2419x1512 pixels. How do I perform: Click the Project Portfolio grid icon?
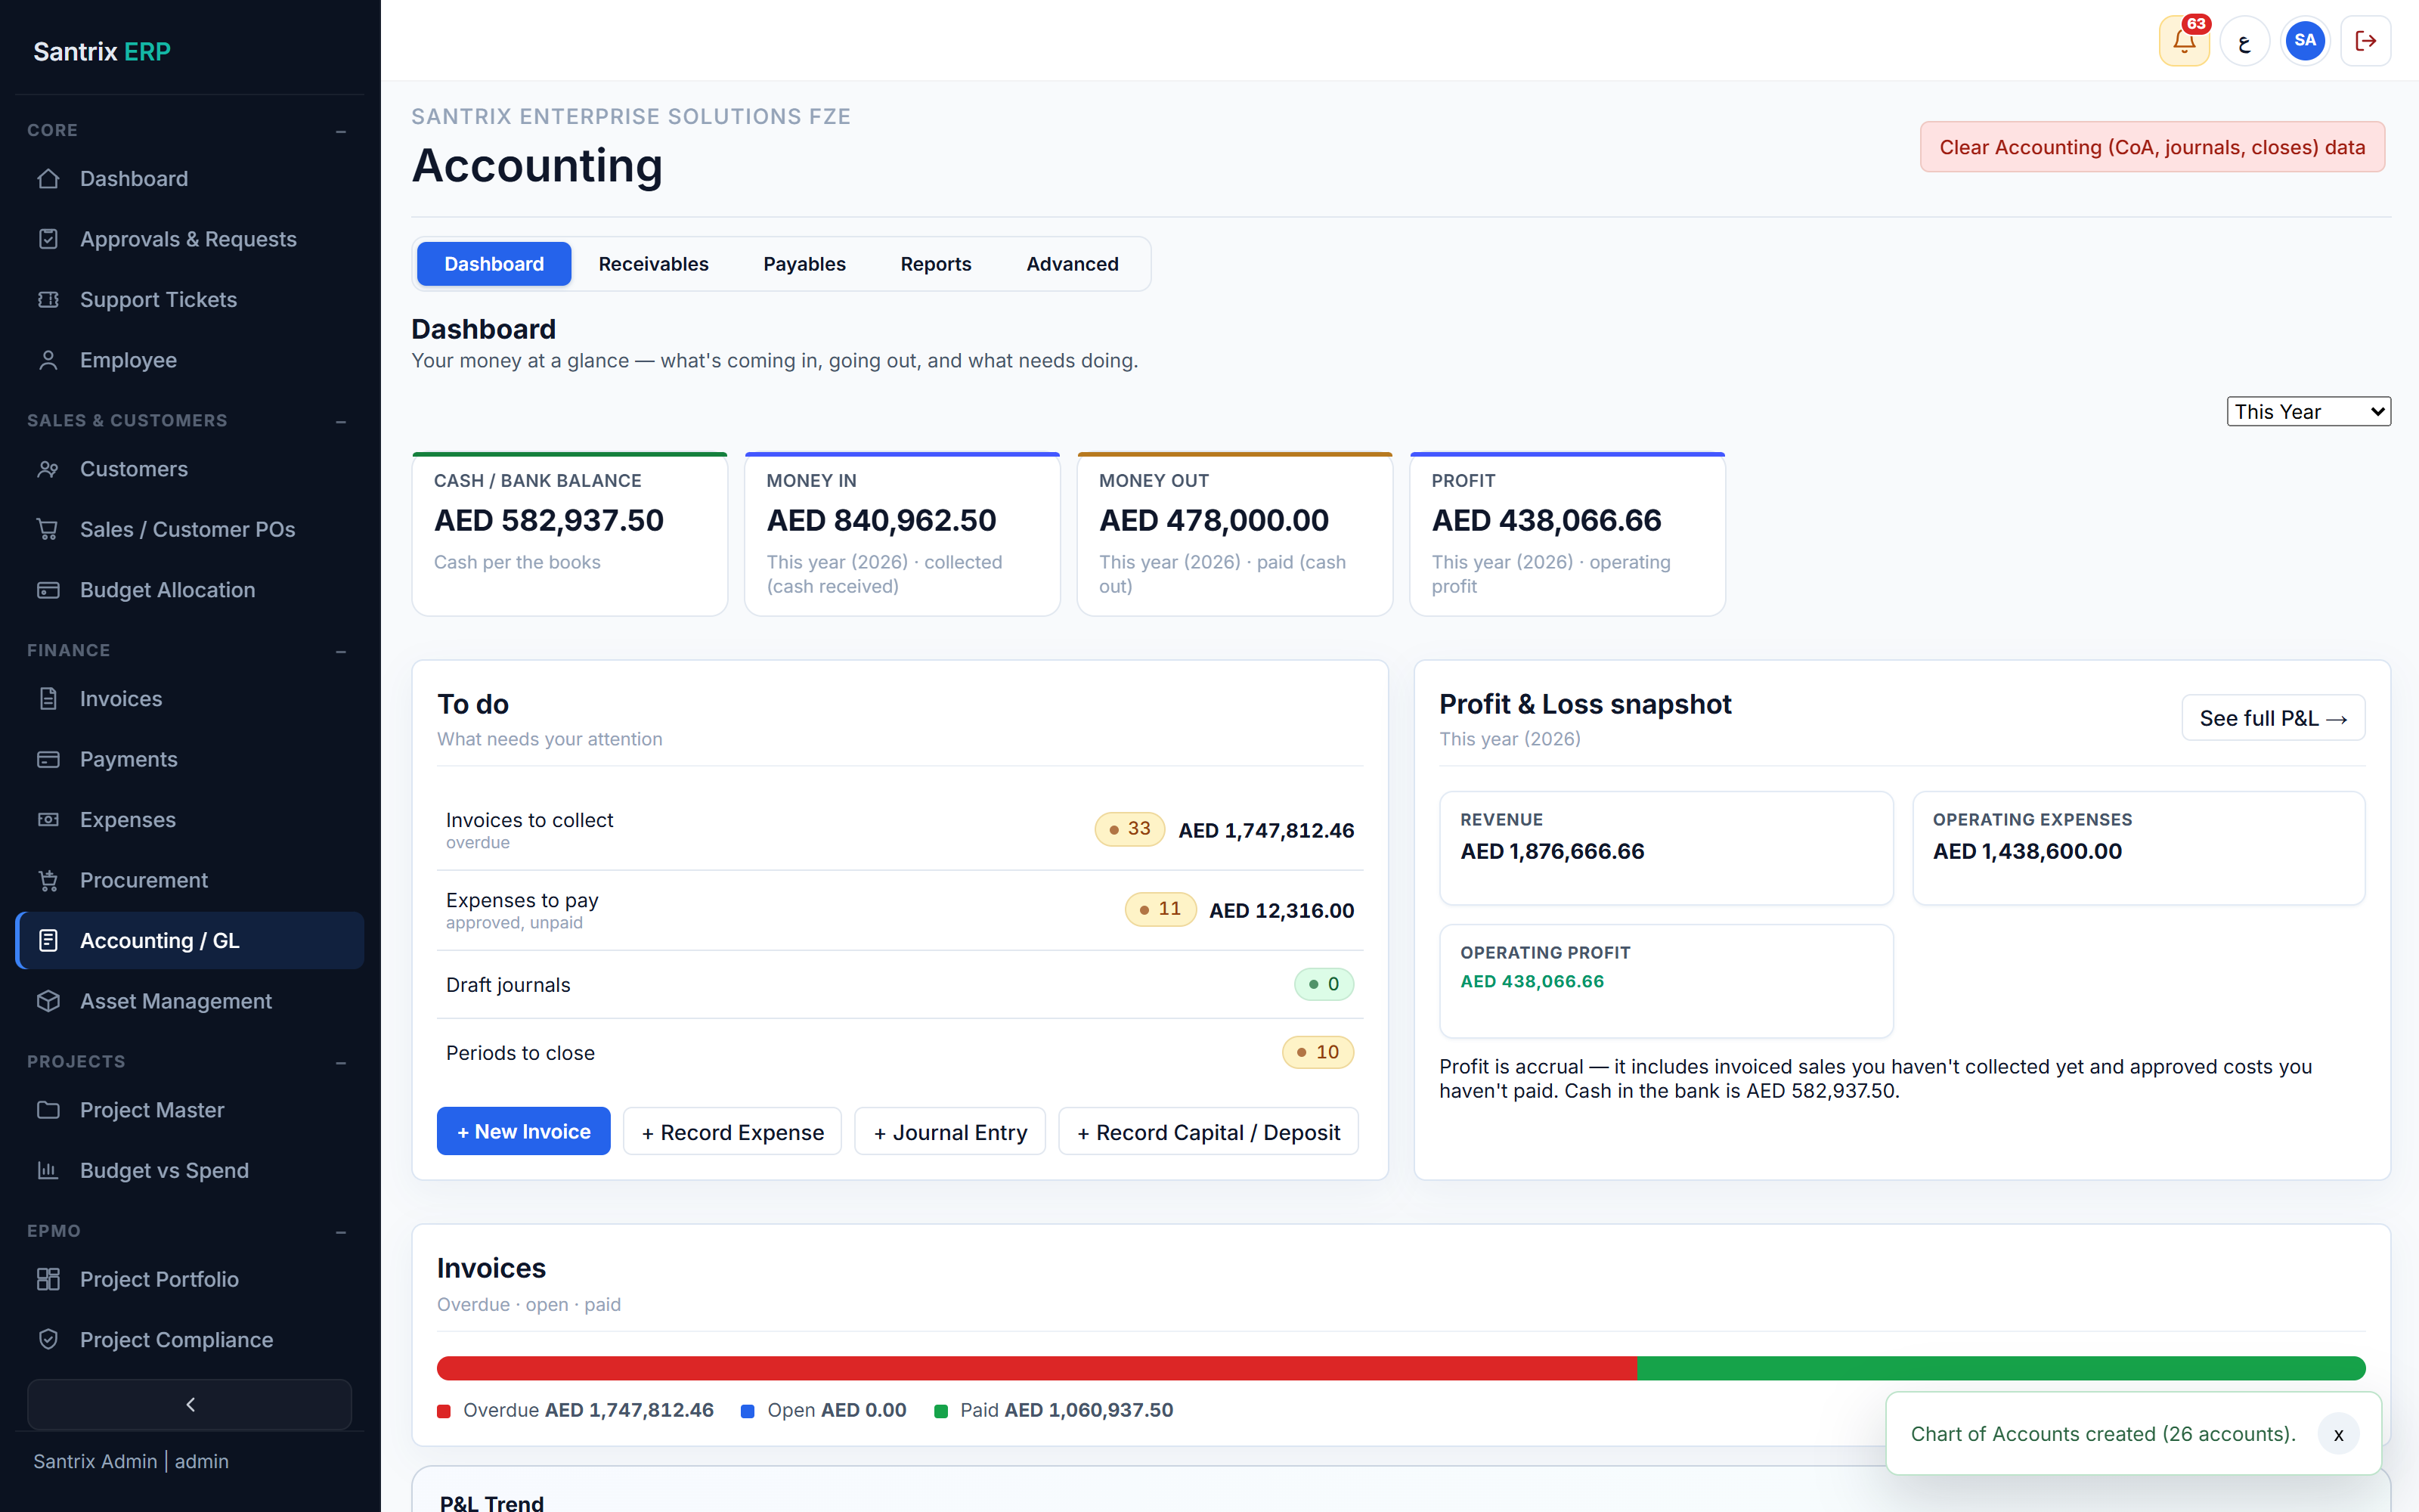[x=48, y=1279]
